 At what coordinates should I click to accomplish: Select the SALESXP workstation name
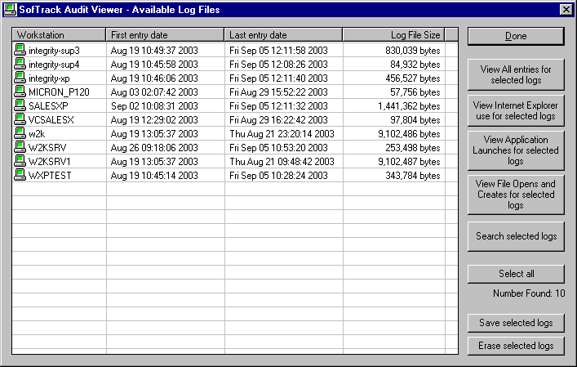click(48, 106)
